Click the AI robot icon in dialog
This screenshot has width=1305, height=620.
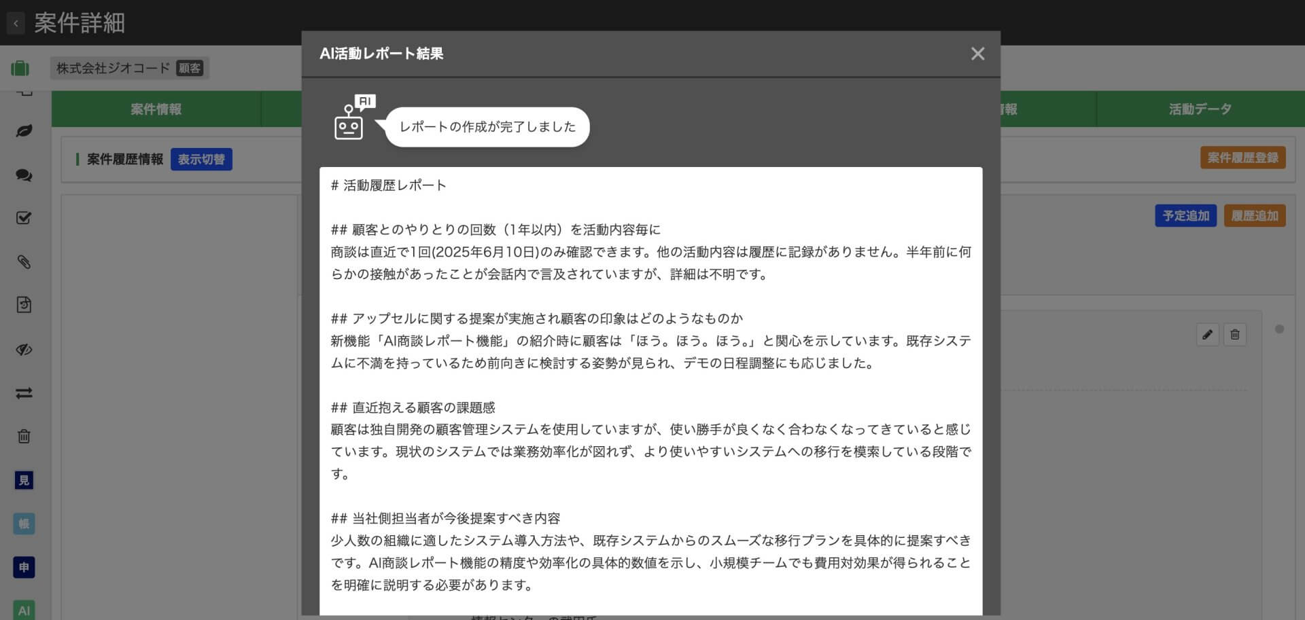point(354,117)
